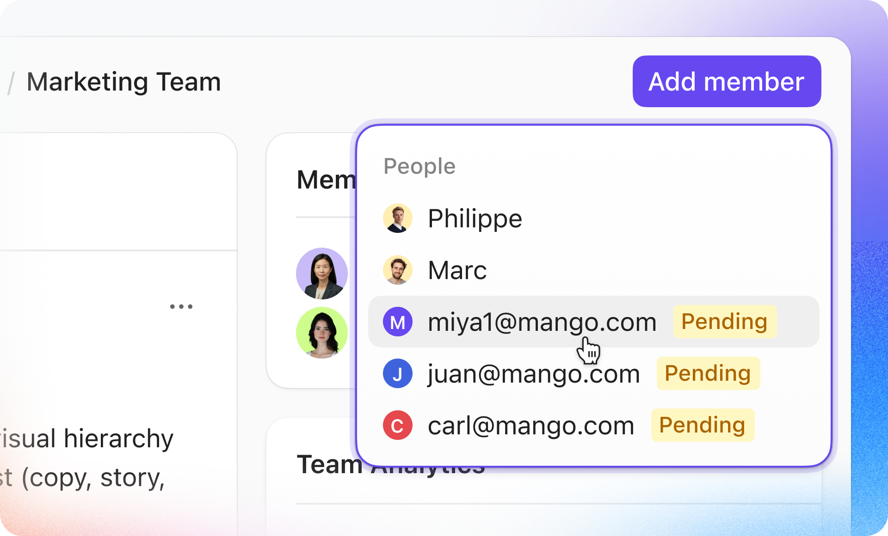The height and width of the screenshot is (536, 888).
Task: Click Marc's profile photo in the People list
Action: 397,270
